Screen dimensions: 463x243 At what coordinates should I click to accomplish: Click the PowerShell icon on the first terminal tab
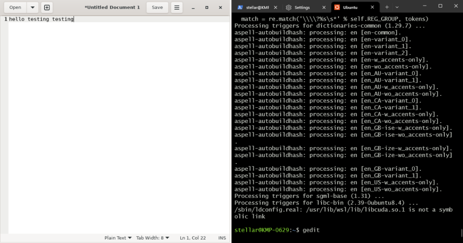[x=240, y=7]
